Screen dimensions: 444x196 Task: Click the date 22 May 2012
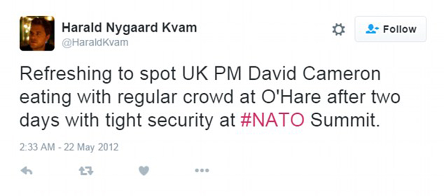click(x=91, y=147)
